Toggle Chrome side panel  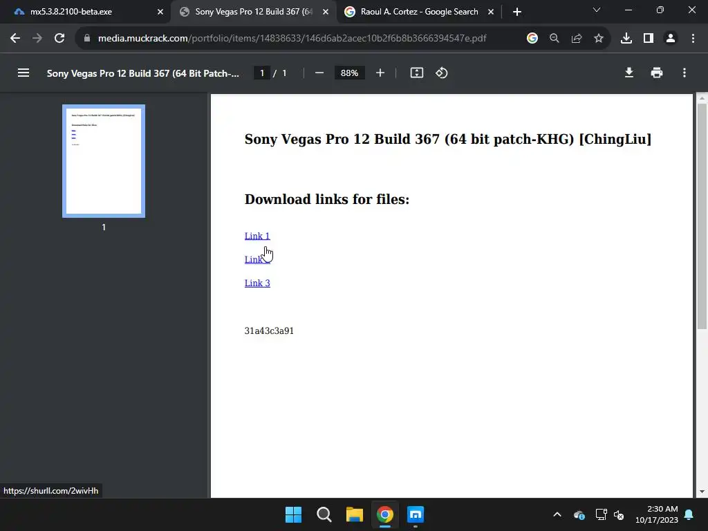(649, 39)
